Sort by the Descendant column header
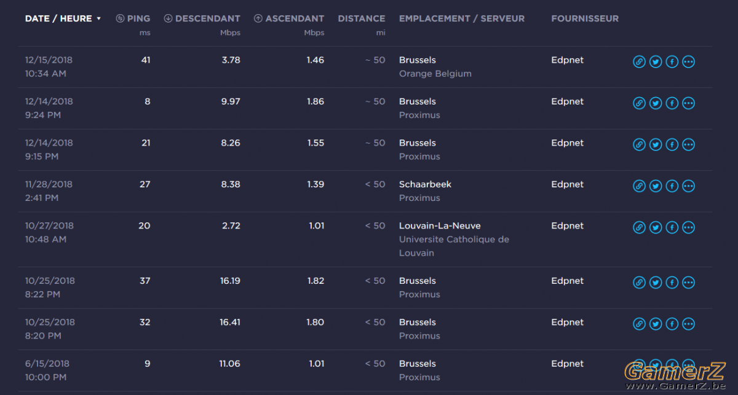 click(x=202, y=18)
